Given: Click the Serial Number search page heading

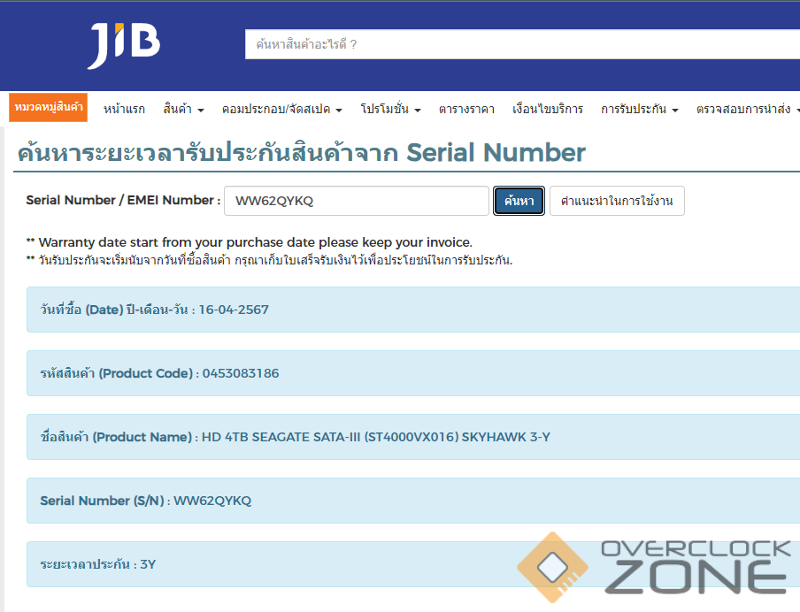Looking at the screenshot, I should [302, 152].
